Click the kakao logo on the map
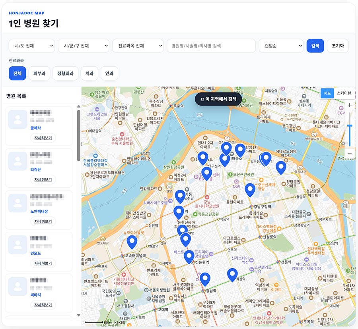This screenshot has width=358, height=329. 120,322
